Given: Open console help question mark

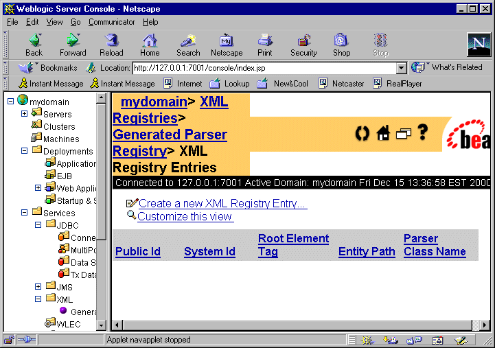Looking at the screenshot, I should (423, 132).
